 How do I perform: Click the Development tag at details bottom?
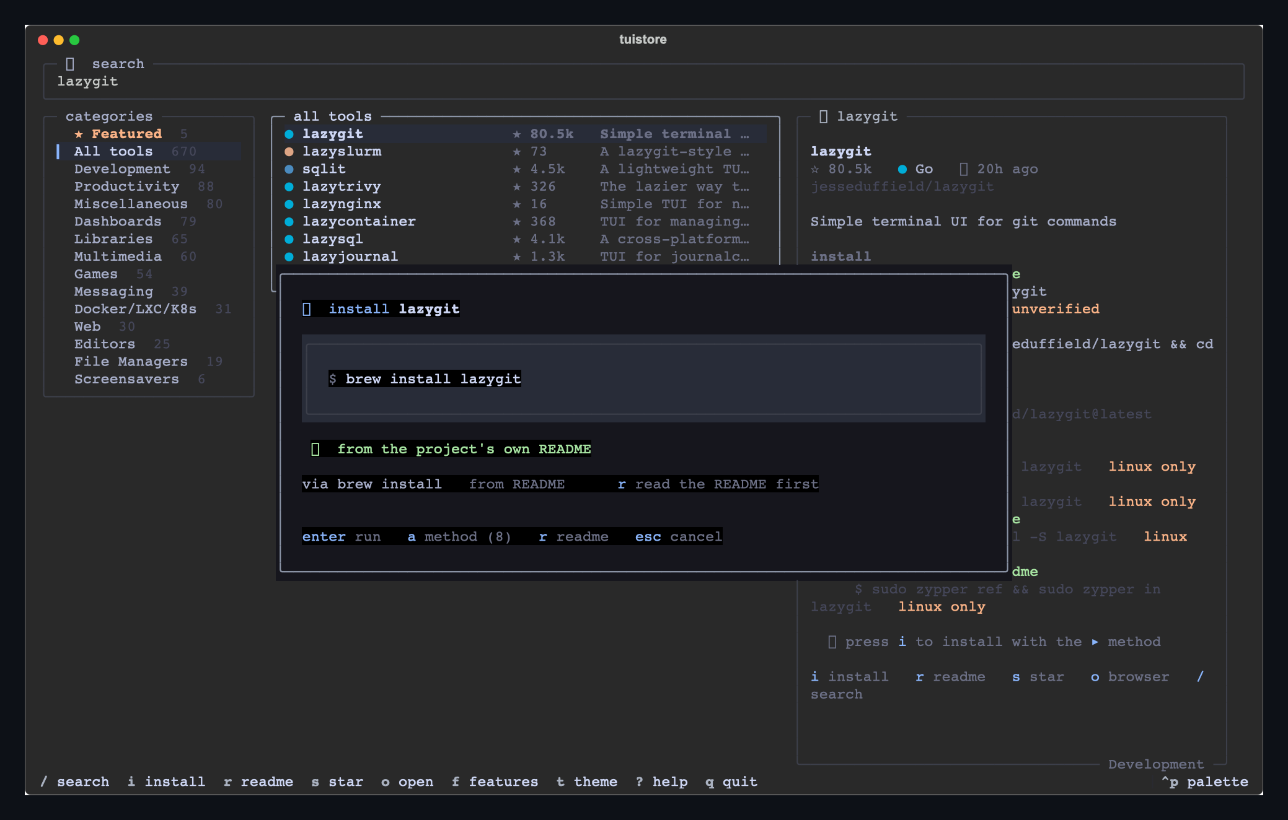1156,764
